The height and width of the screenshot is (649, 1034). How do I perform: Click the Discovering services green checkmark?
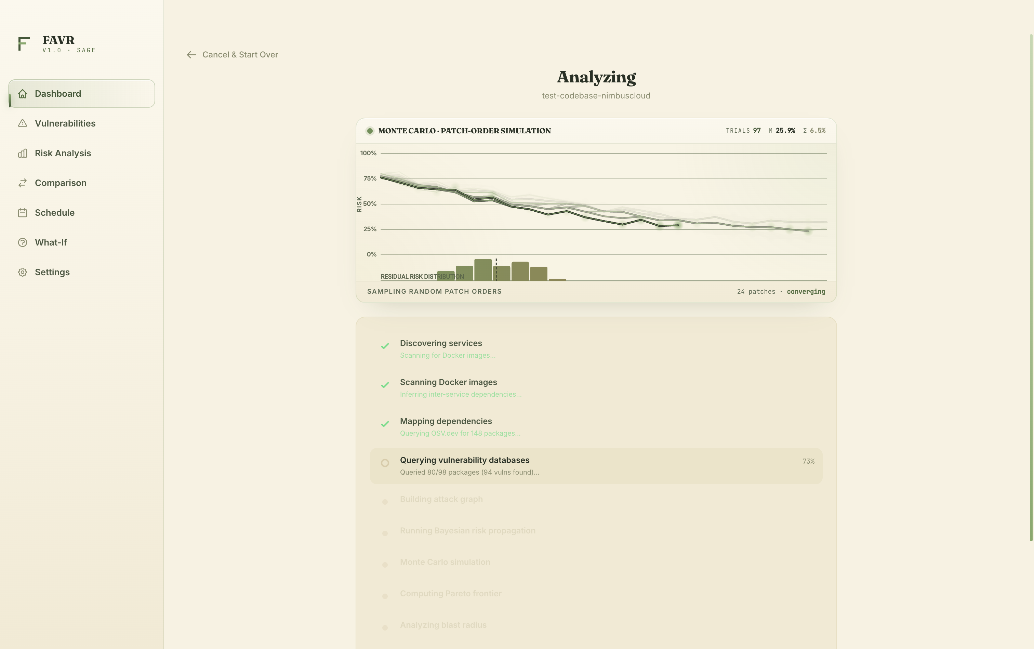pyautogui.click(x=385, y=346)
